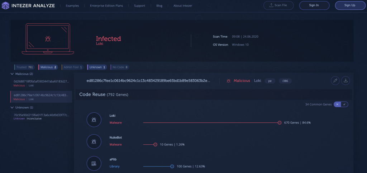
Task: Click the Loki 670 Genes bar endpoint
Action: (280, 123)
